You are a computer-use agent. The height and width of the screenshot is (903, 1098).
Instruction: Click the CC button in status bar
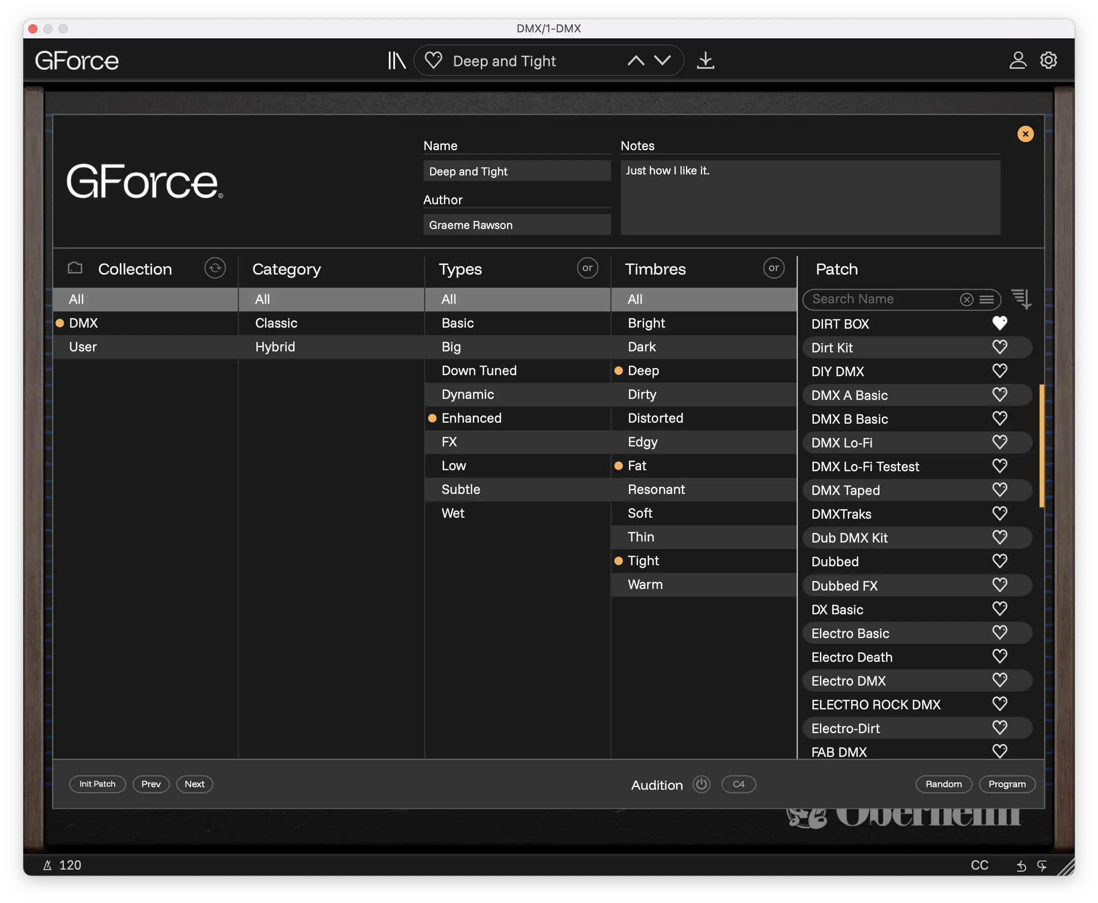pyautogui.click(x=979, y=865)
